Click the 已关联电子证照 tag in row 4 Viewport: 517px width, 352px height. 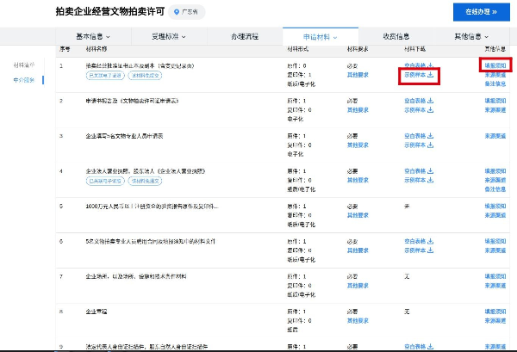pos(105,181)
